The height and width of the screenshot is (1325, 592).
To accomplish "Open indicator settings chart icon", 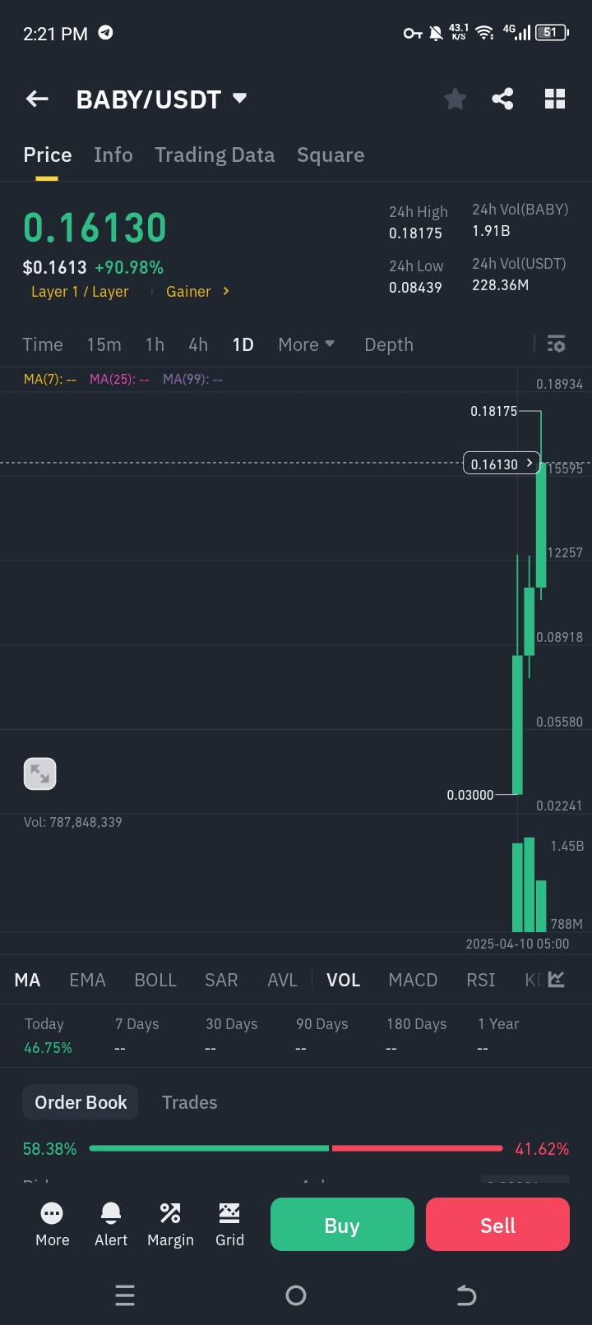I will (x=557, y=979).
